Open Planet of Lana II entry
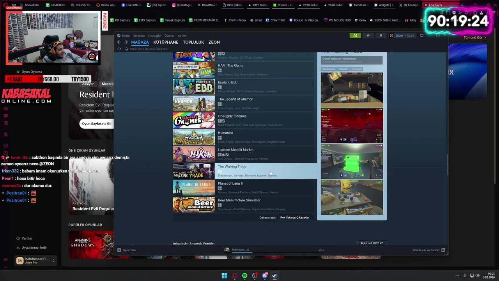This screenshot has height=281, width=499. 243,187
